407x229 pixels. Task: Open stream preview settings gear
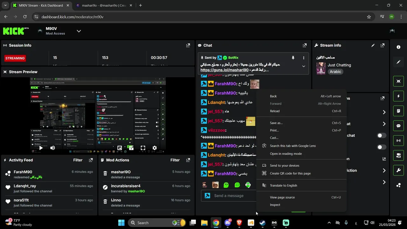(155, 148)
